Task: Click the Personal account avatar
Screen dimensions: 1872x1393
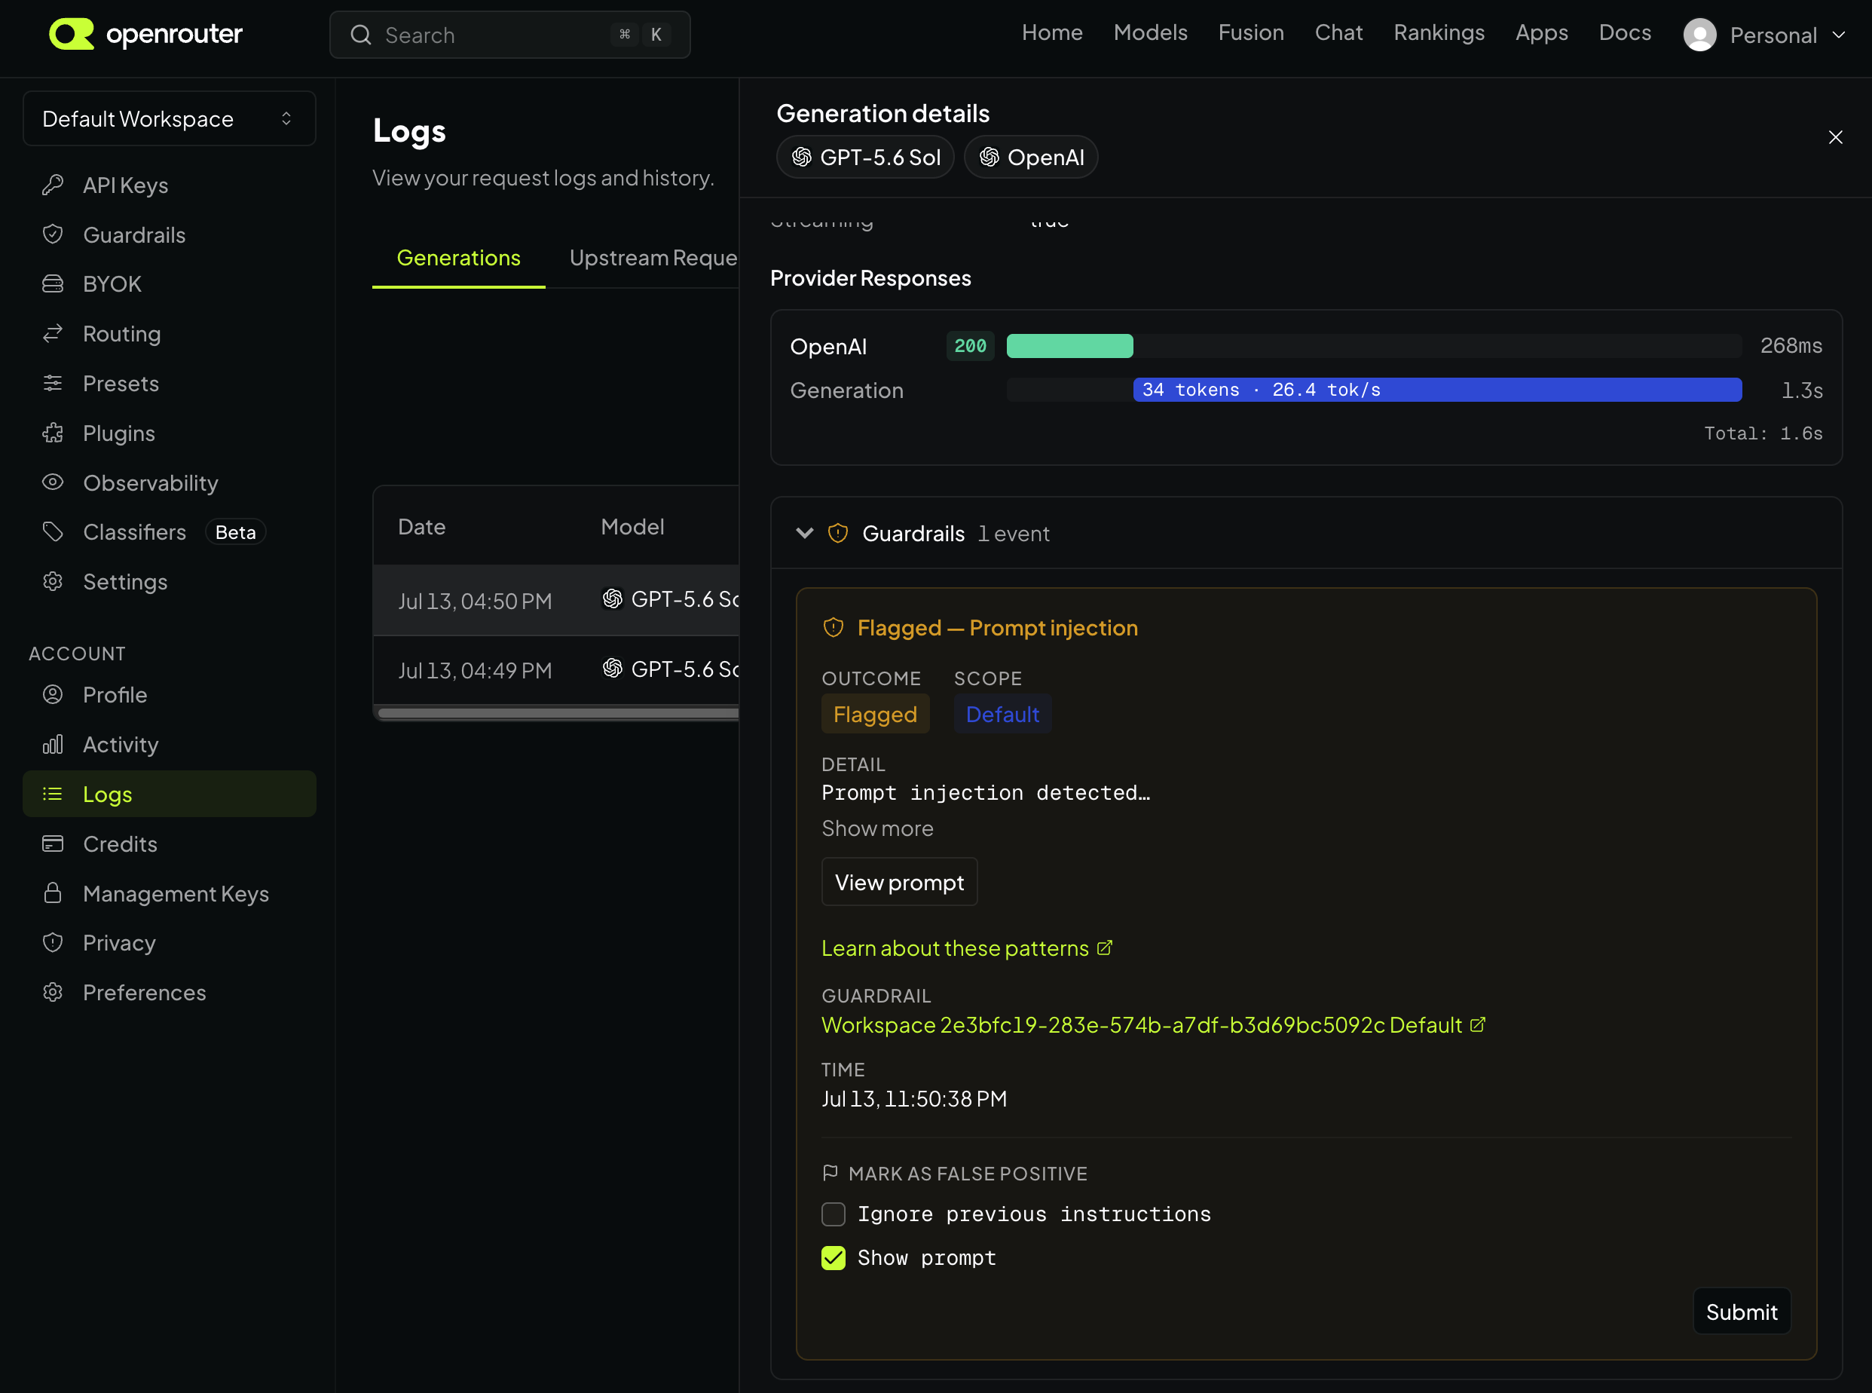Action: click(1700, 35)
